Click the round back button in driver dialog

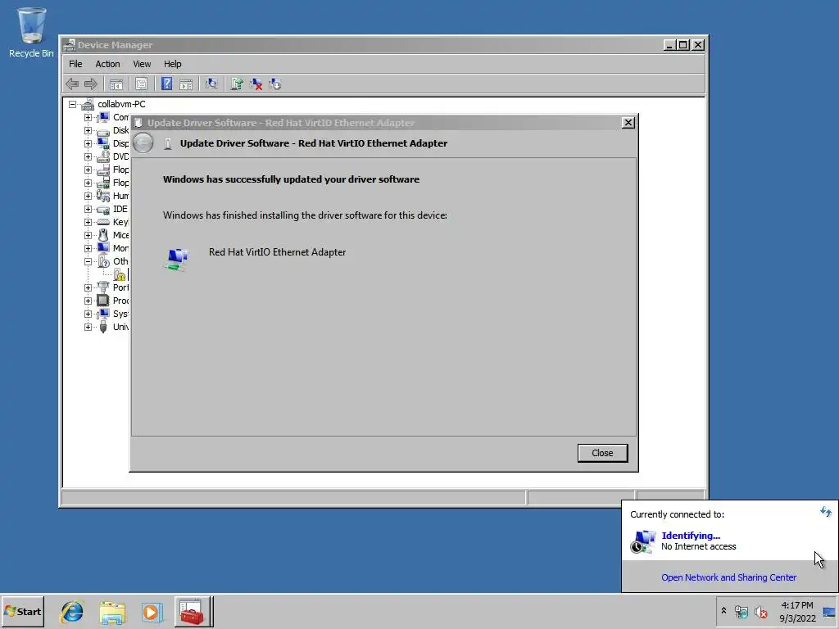point(143,143)
